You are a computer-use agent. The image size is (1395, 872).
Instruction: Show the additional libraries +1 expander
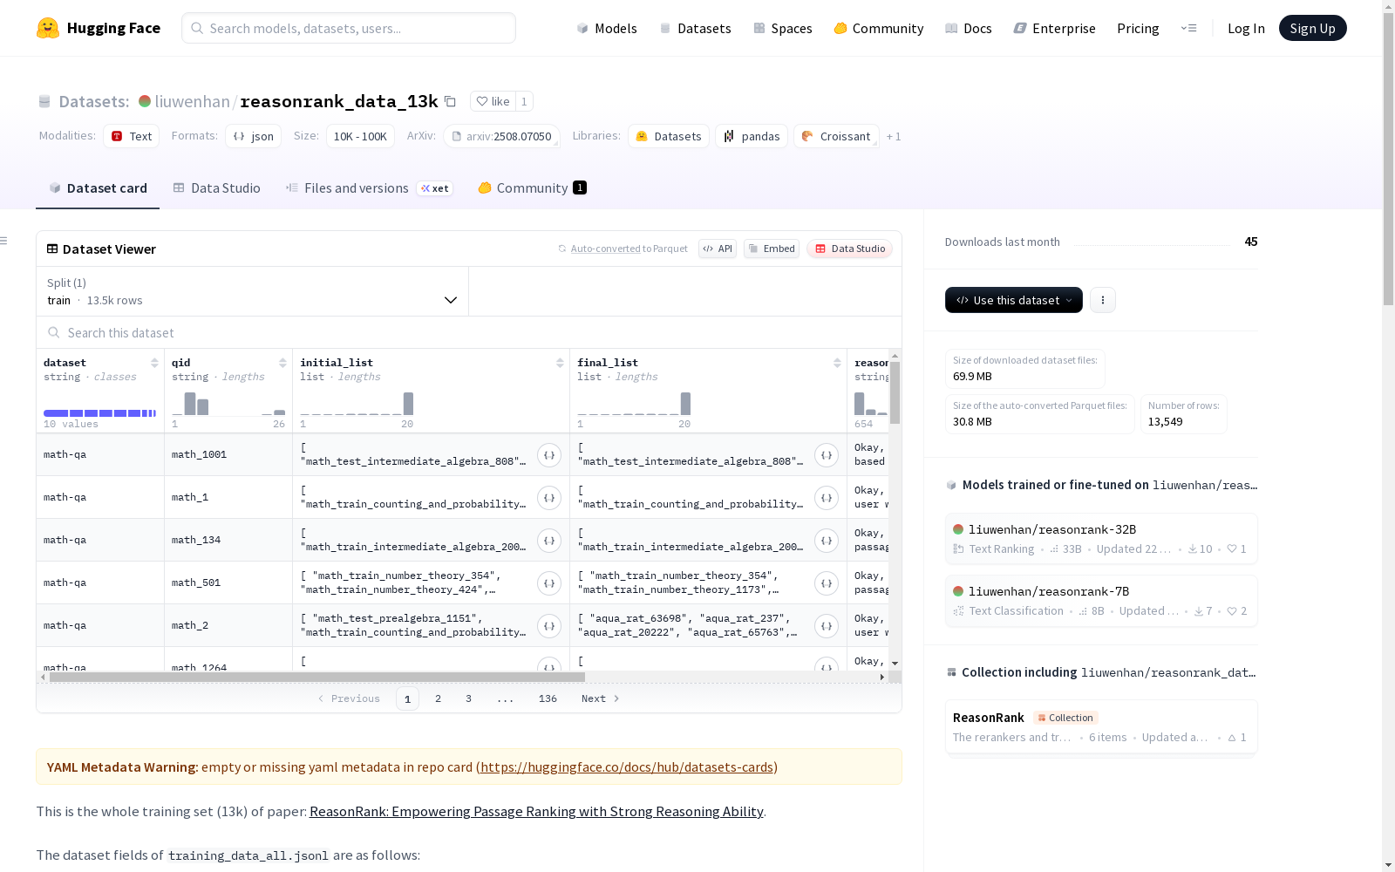pyautogui.click(x=894, y=136)
